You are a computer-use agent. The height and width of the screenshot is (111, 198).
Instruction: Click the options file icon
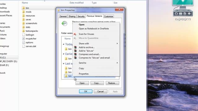point(24,43)
